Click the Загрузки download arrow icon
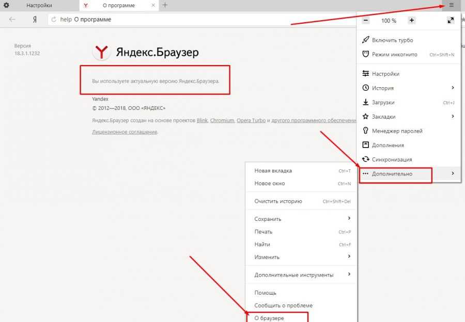The width and height of the screenshot is (465, 322). pyautogui.click(x=366, y=102)
